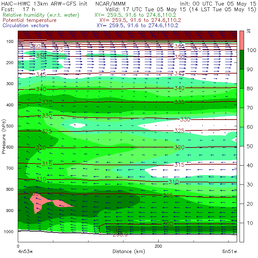Click the blue XY coordinates line
The height and width of the screenshot is (258, 258).
point(137,25)
